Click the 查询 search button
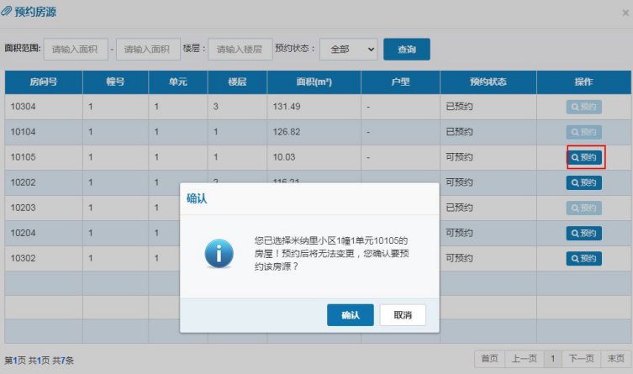This screenshot has width=633, height=374. 407,50
